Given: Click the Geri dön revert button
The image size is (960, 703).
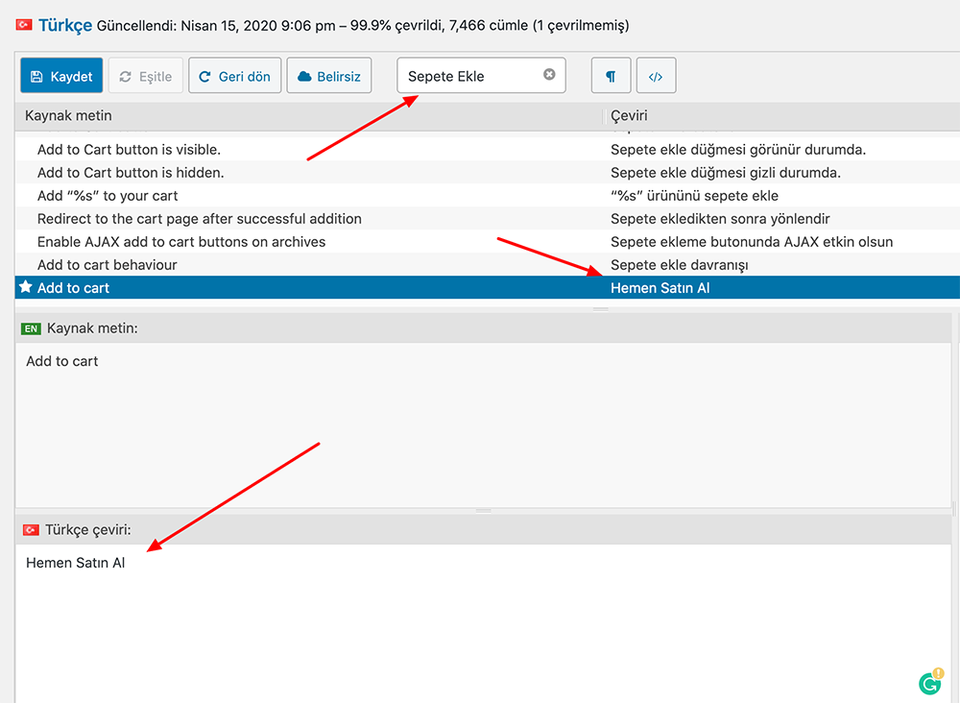Looking at the screenshot, I should [x=235, y=76].
